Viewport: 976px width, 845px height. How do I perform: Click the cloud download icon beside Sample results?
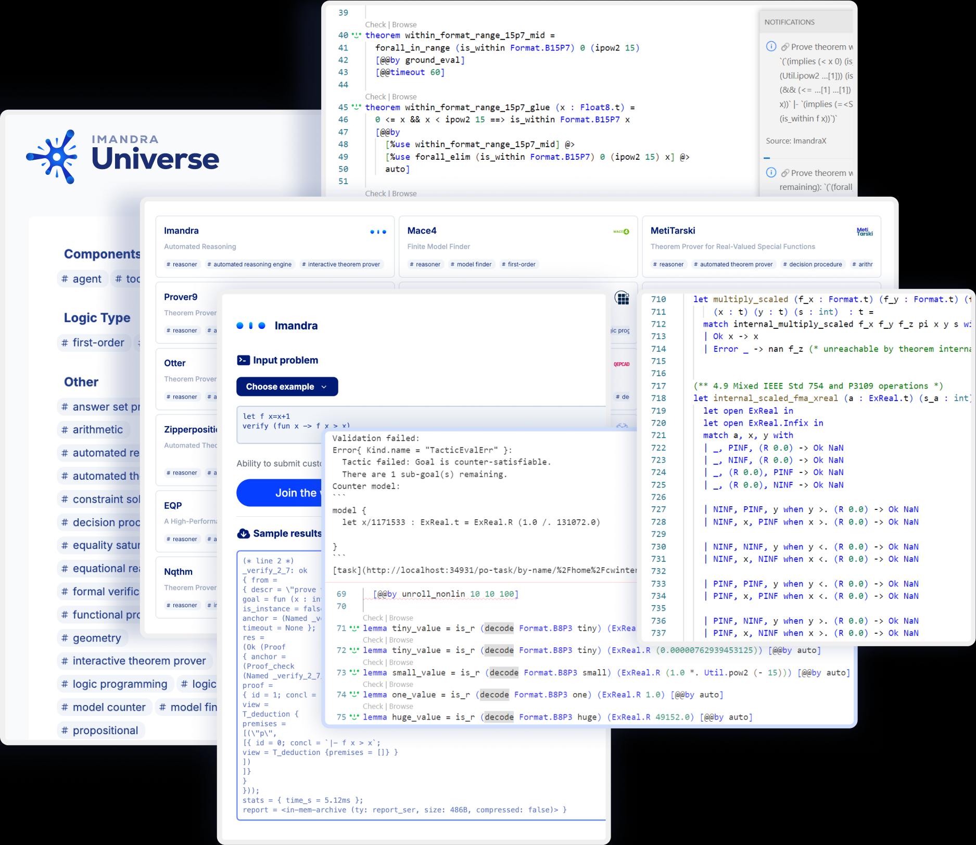(243, 533)
